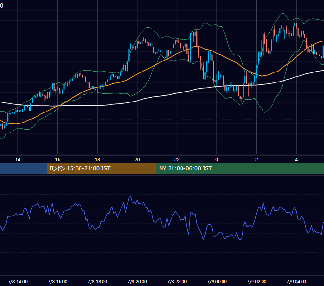Click the NY 21:00-06:00 JST session bar
Viewport: 324px width, 286px height.
click(x=240, y=168)
